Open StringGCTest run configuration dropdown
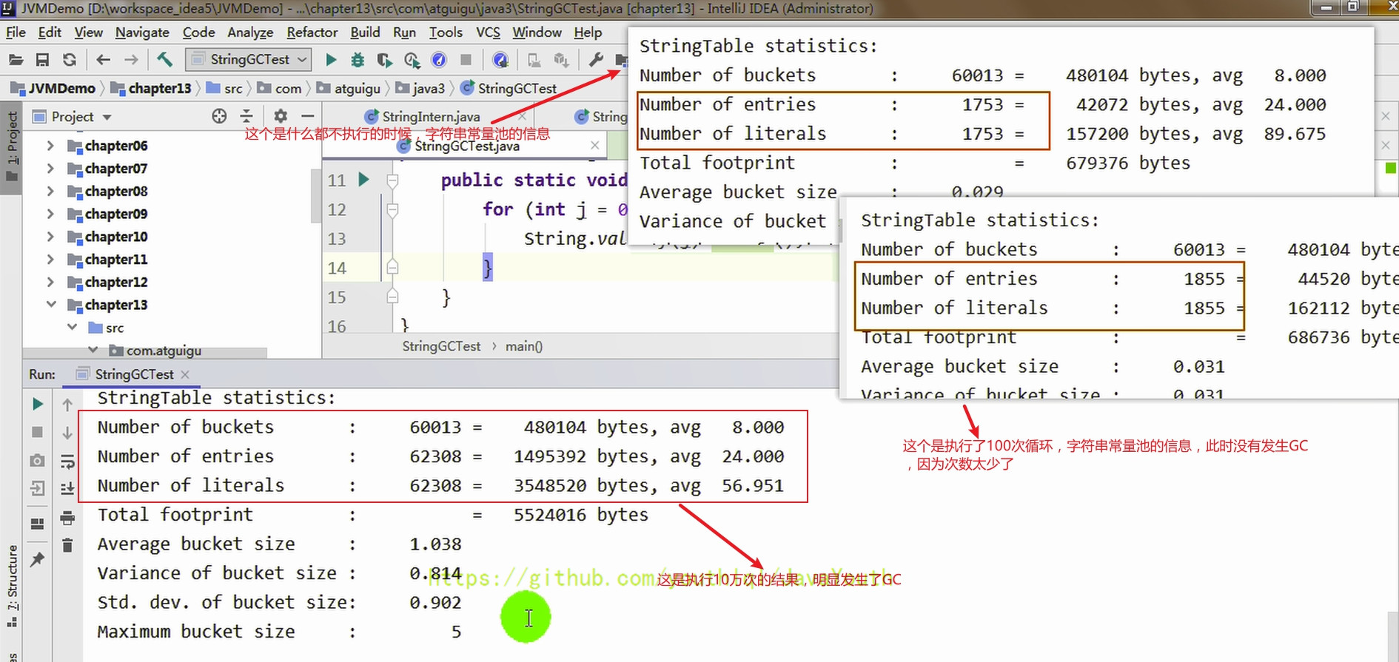Screen dimensions: 1399x662 tap(249, 59)
